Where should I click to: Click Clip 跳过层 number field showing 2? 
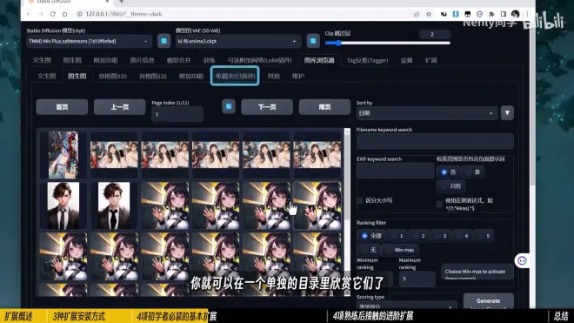click(435, 35)
